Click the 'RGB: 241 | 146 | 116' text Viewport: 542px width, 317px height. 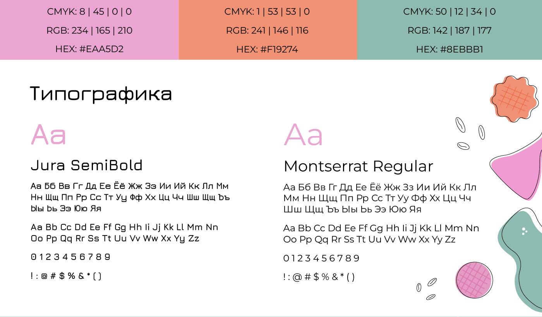tap(268, 31)
